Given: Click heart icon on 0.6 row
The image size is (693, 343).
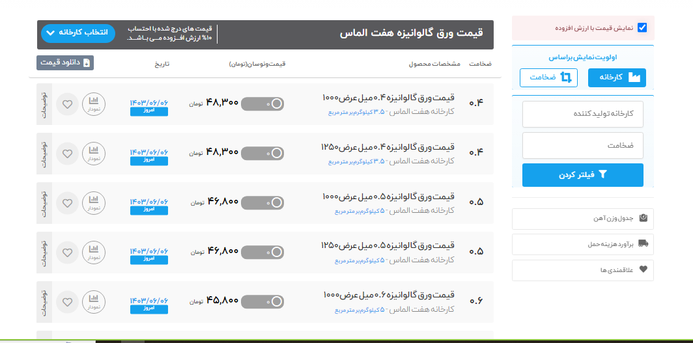Looking at the screenshot, I should click(67, 302).
